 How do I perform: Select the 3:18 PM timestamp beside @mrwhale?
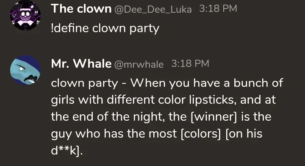[190, 64]
